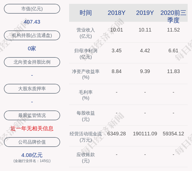The height and width of the screenshot is (171, 192).
Task: Select the cash flow value 59354.12
Action: [173, 134]
